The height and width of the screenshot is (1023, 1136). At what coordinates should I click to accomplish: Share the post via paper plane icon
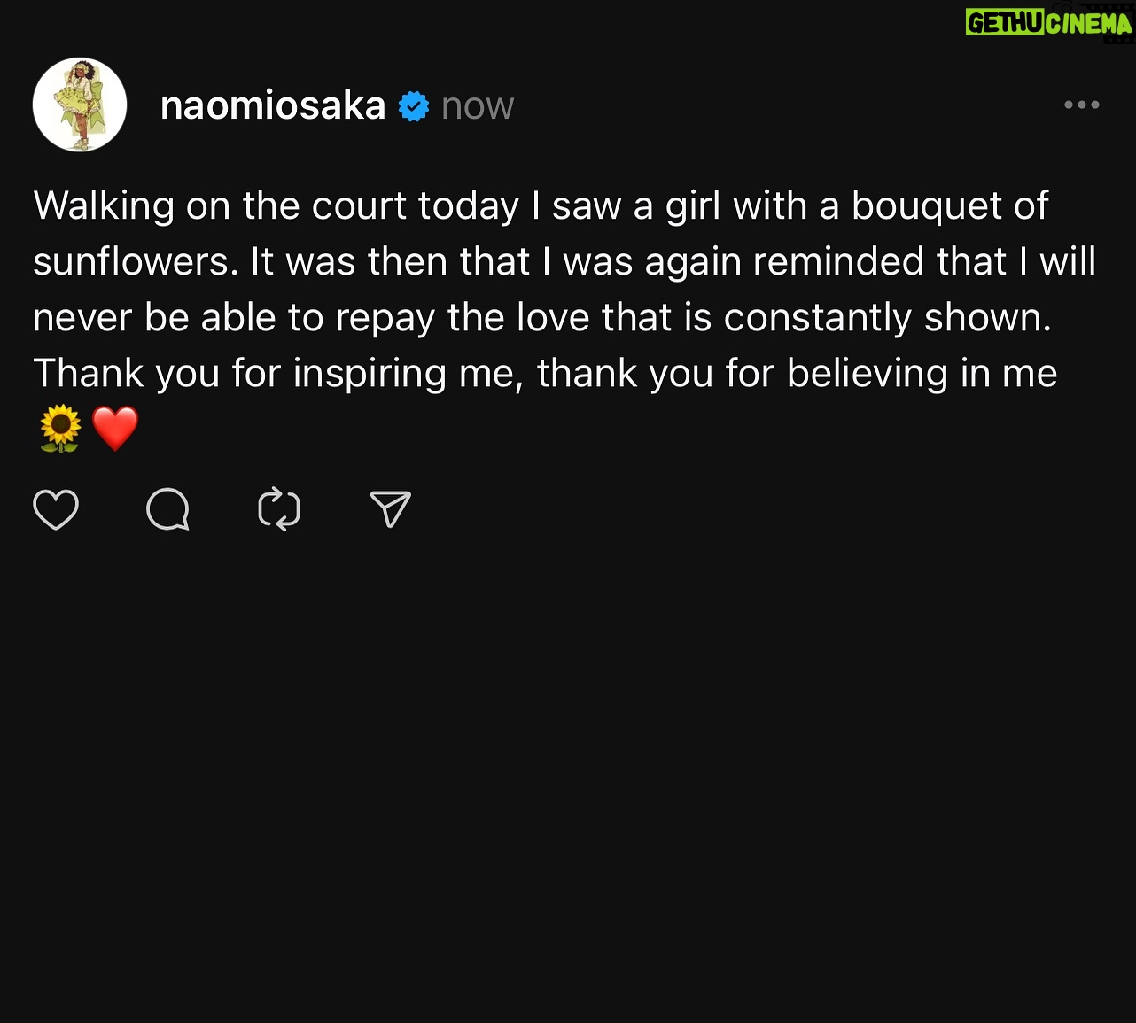point(390,509)
